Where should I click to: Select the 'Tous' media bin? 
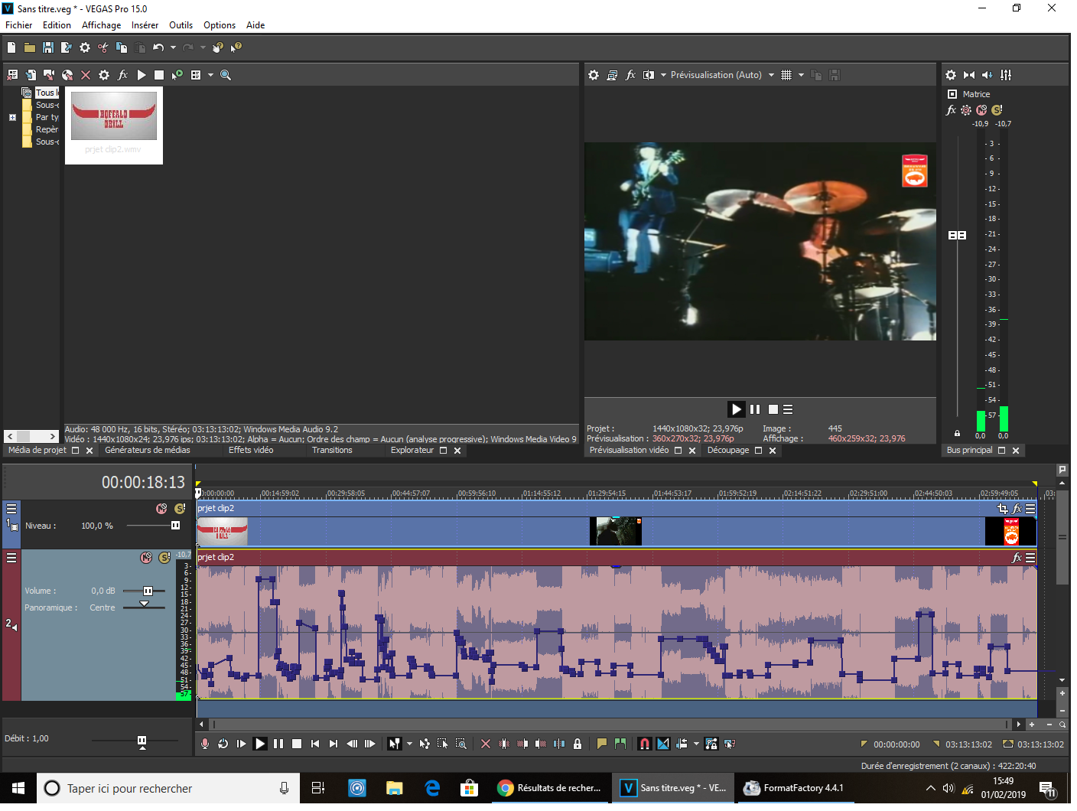coord(47,93)
